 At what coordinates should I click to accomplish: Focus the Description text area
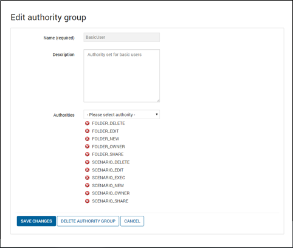point(122,76)
